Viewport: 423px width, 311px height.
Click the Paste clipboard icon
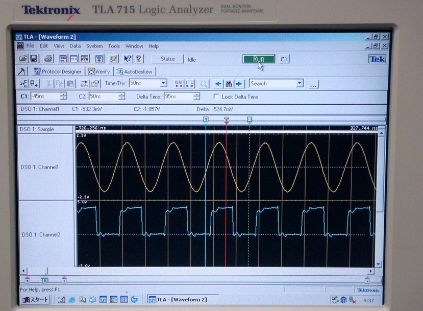(70, 84)
